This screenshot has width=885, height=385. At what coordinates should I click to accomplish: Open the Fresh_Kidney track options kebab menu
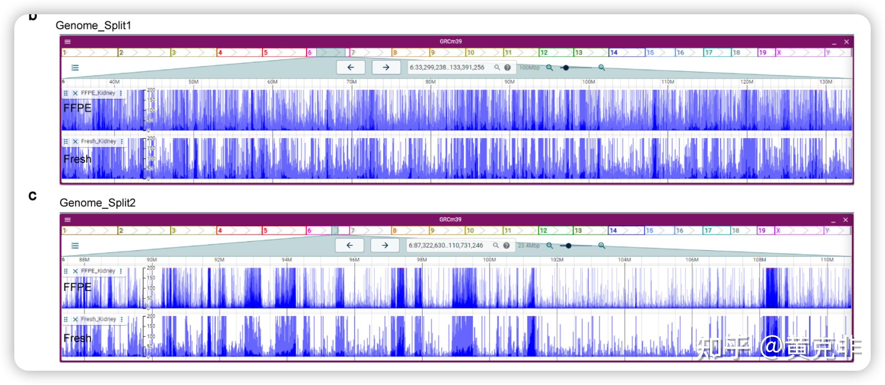pyautogui.click(x=122, y=141)
